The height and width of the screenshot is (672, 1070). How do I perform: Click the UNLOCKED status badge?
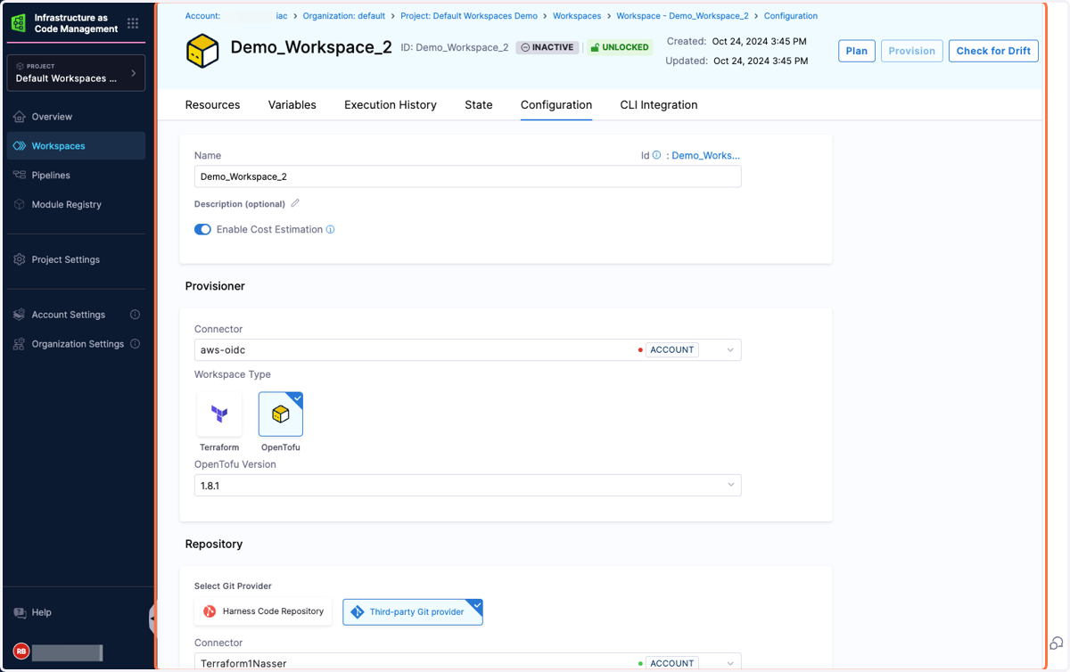pyautogui.click(x=619, y=47)
